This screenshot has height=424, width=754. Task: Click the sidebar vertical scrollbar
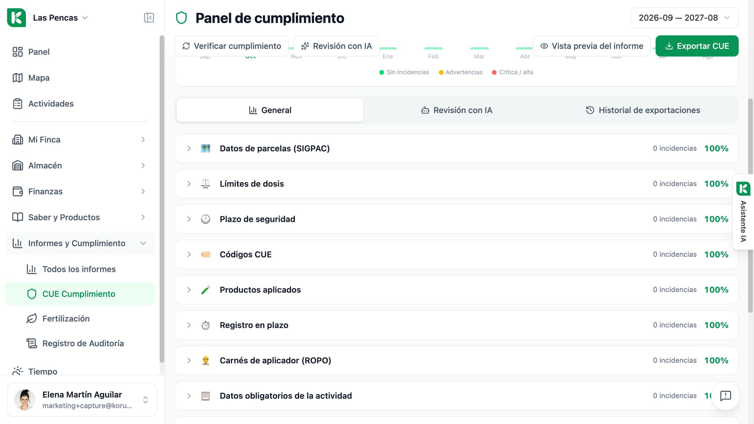pos(162,199)
